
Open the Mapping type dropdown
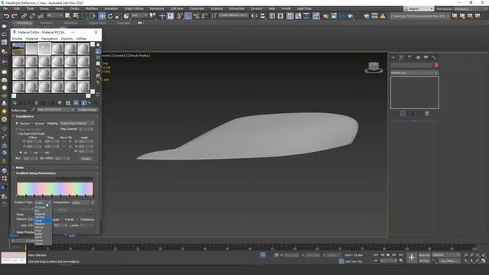point(77,124)
